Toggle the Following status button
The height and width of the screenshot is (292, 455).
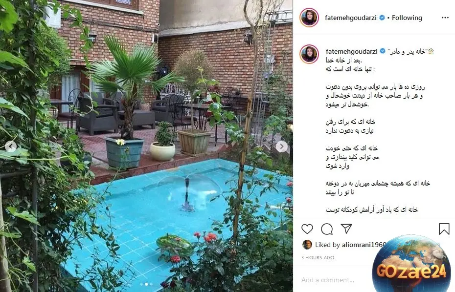point(407,18)
